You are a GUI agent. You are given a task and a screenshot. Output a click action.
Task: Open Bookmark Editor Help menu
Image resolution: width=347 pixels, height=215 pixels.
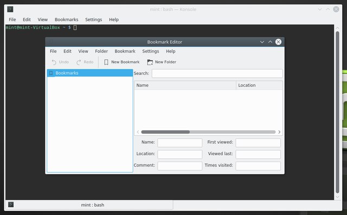point(171,51)
